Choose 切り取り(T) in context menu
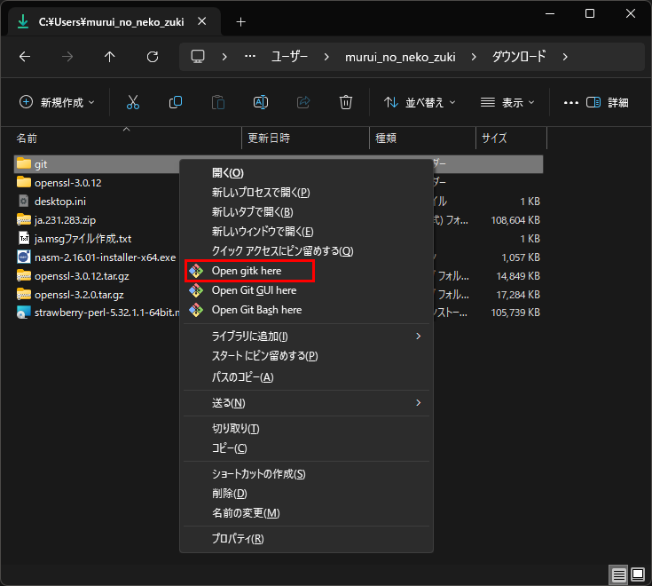 pyautogui.click(x=306, y=429)
